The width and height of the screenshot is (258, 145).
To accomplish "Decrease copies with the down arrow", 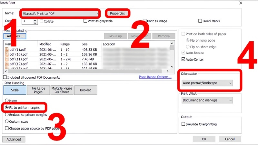I will pos(35,23).
